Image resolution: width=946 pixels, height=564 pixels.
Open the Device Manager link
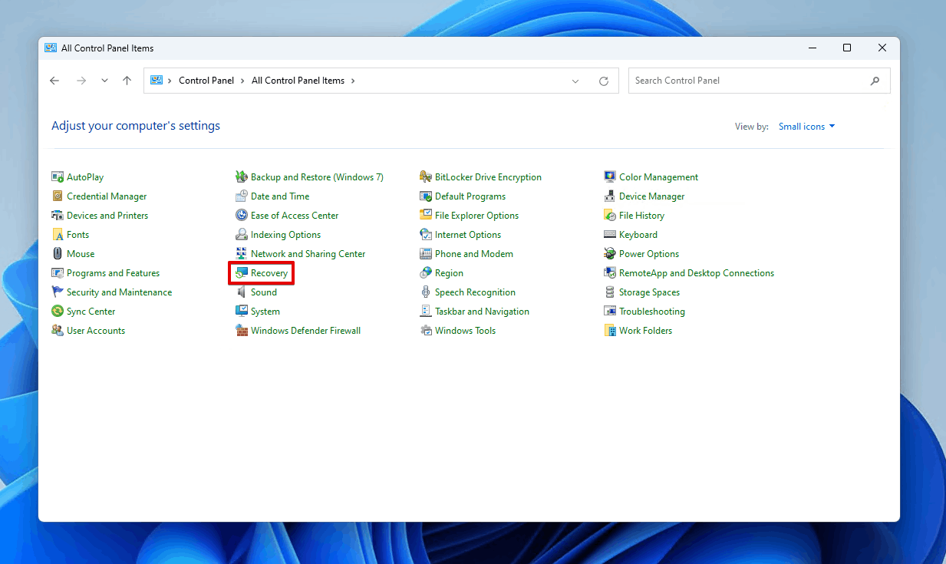[652, 196]
